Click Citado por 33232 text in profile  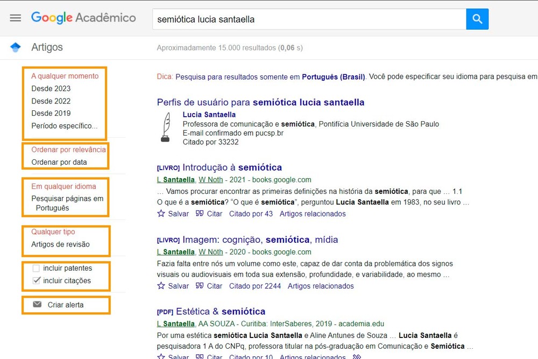pos(210,142)
